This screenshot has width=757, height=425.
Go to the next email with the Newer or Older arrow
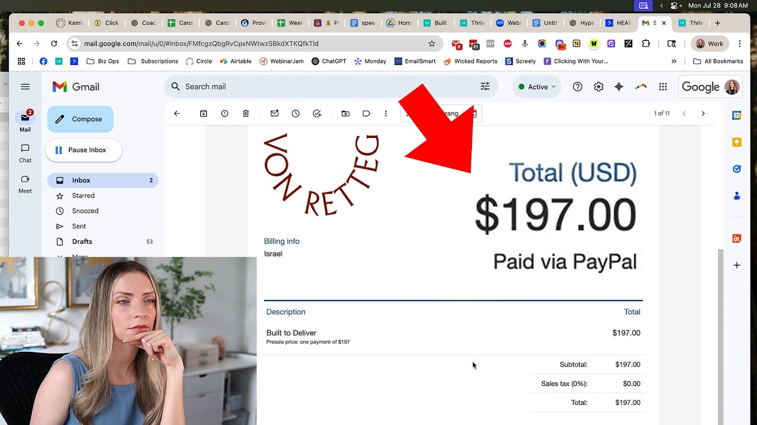(703, 113)
